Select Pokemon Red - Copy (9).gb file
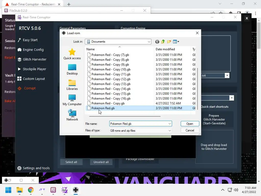The width and height of the screenshot is (261, 196). point(110,65)
